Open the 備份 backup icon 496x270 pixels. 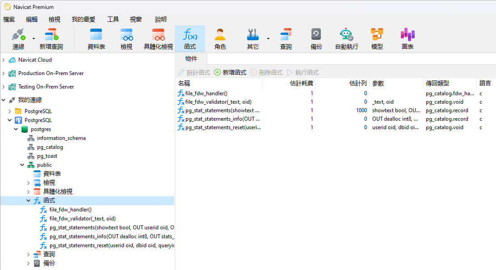pyautogui.click(x=315, y=38)
